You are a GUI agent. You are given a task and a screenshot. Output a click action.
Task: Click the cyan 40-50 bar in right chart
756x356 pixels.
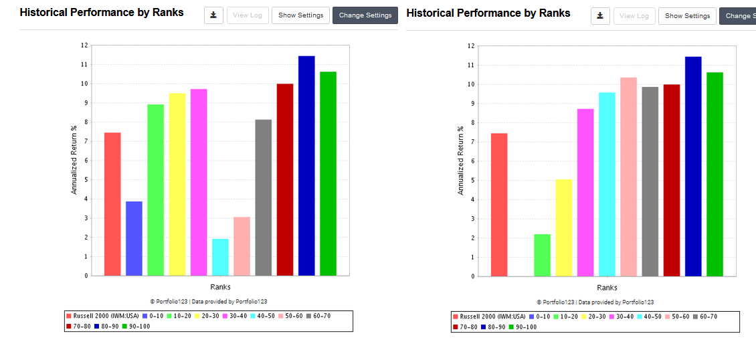click(607, 185)
